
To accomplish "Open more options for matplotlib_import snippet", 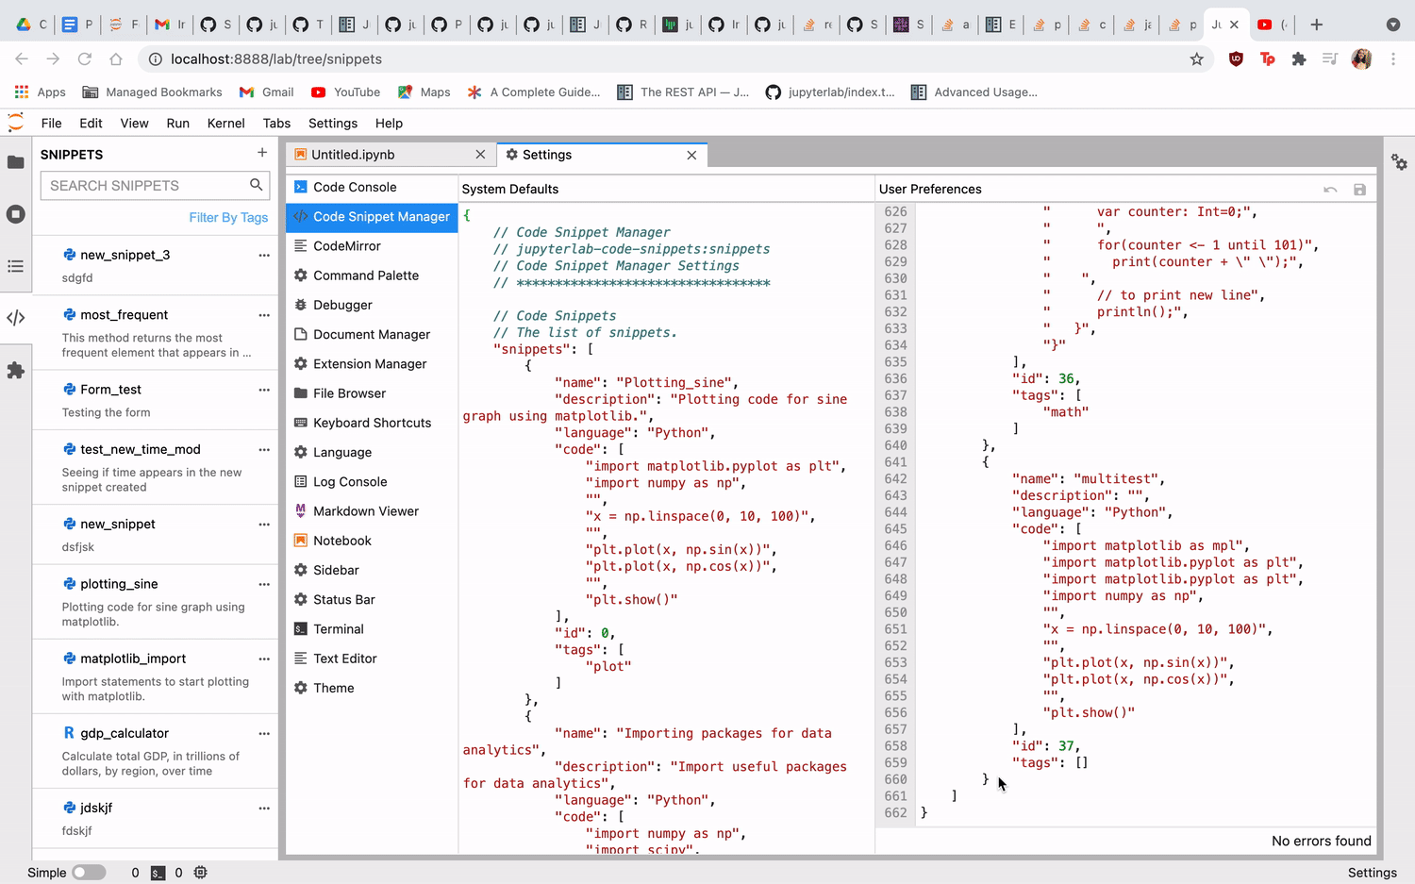I will point(264,659).
